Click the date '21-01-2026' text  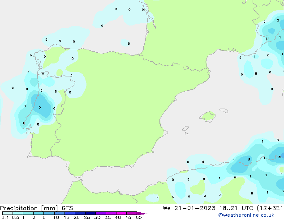pyautogui.click(x=195, y=208)
